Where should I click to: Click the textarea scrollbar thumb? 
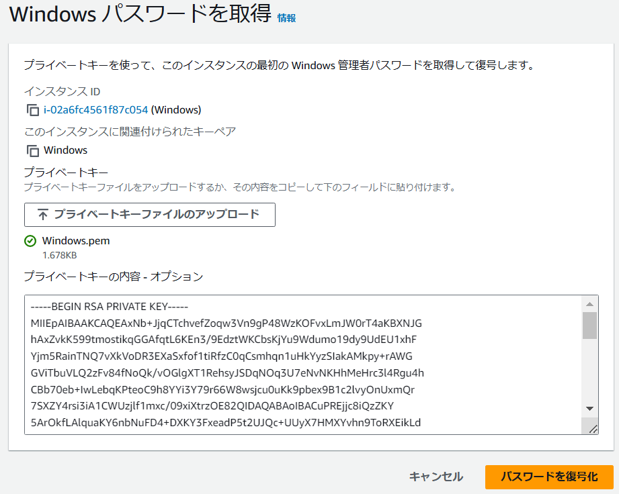[x=590, y=326]
